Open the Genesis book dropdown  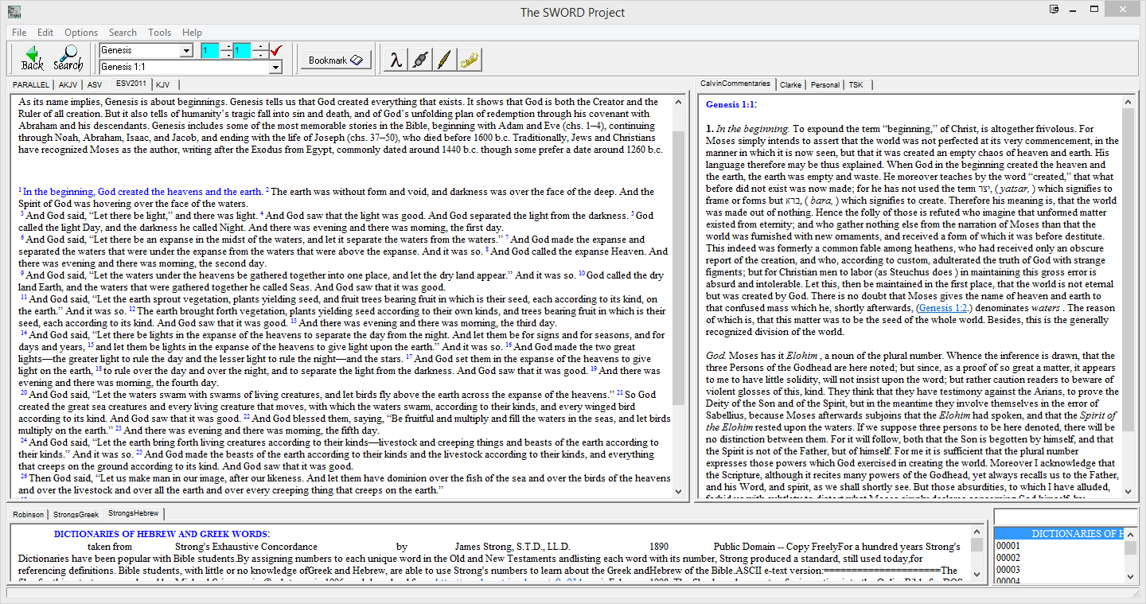(186, 51)
